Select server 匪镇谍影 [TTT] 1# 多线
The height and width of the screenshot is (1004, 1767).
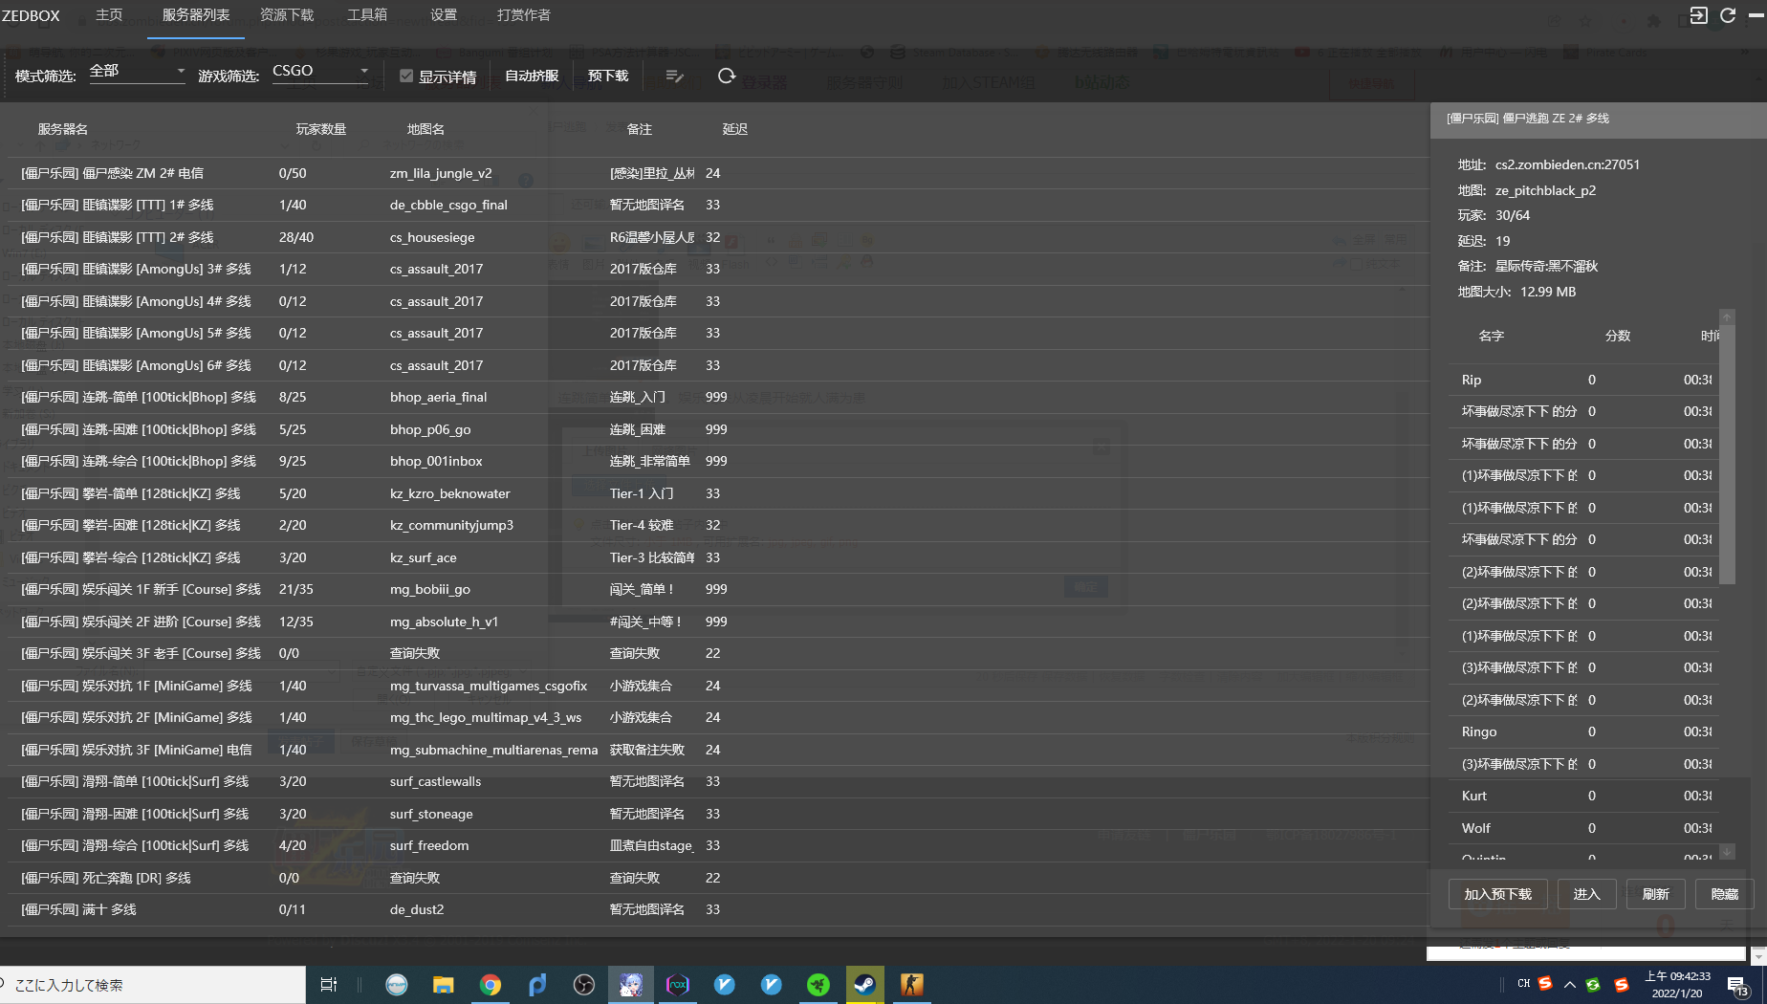point(717,205)
